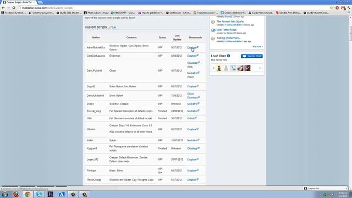Switch to Chrome in the taskbar
This screenshot has height=198, width=352.
coord(28,194)
